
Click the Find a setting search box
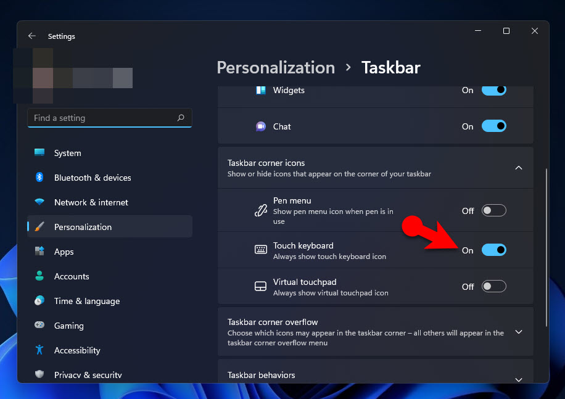(110, 118)
